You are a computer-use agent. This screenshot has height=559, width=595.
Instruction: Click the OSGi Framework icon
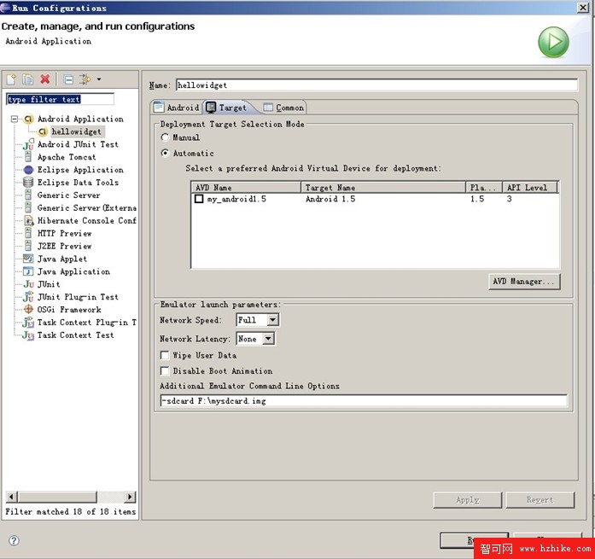point(28,310)
